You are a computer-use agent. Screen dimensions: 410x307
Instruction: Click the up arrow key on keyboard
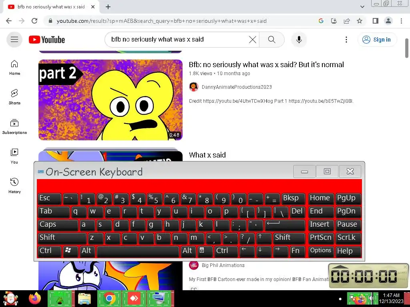[x=264, y=238]
